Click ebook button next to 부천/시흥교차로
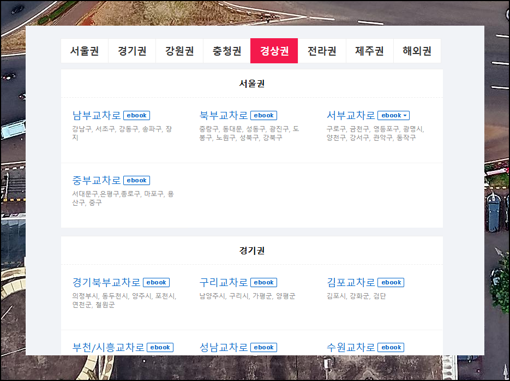 tap(160, 348)
